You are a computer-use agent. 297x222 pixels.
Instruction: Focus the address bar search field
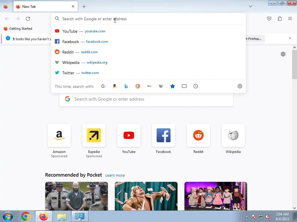point(148,19)
